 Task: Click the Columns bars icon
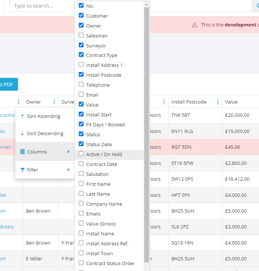(22, 152)
